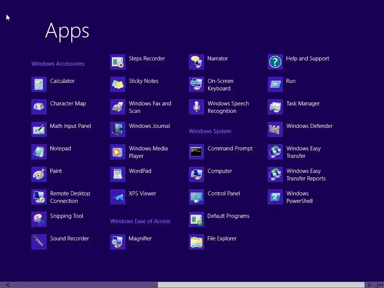Screen dimensions: 384x288
Task: Launch Windows Fax and Scan icon
Action: pyautogui.click(x=118, y=107)
